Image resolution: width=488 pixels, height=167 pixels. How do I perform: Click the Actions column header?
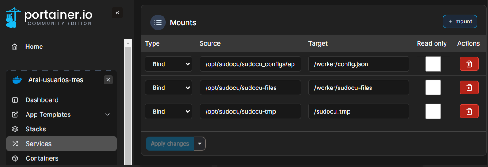click(x=468, y=43)
